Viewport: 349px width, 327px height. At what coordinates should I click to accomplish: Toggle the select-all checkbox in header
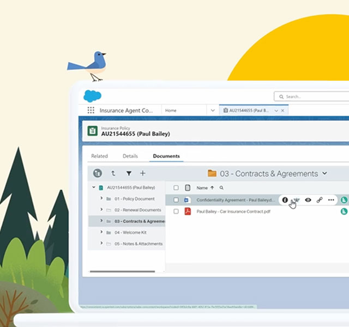[x=176, y=187]
